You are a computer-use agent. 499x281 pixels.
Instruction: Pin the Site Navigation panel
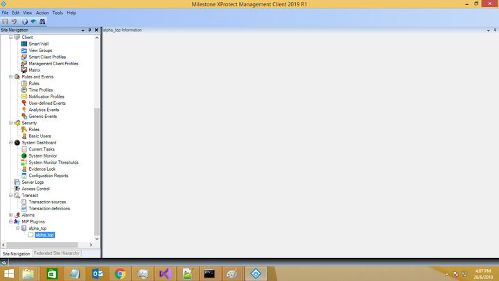[x=90, y=30]
